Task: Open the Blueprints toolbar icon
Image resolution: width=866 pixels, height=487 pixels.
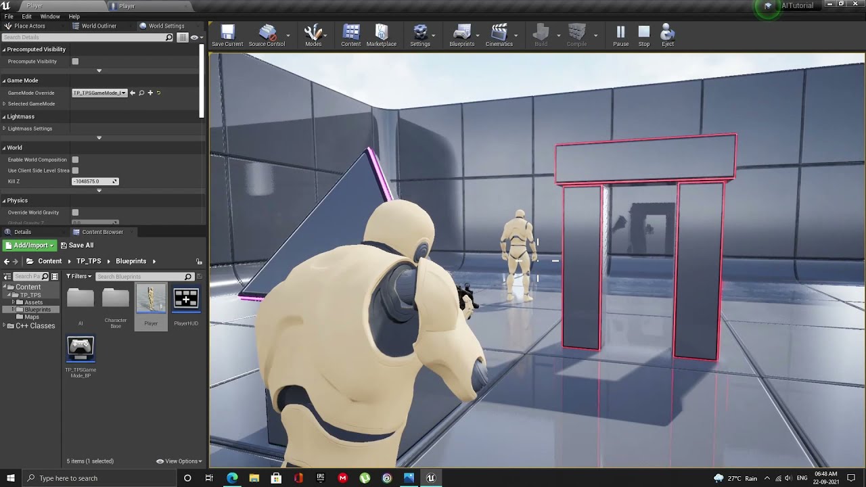Action: coord(462,36)
